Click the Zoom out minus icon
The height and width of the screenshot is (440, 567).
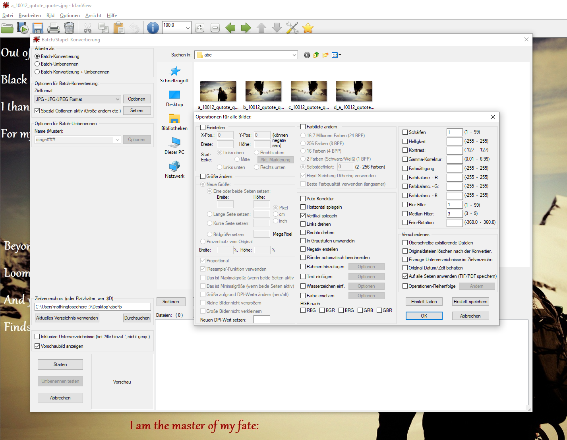coord(215,28)
